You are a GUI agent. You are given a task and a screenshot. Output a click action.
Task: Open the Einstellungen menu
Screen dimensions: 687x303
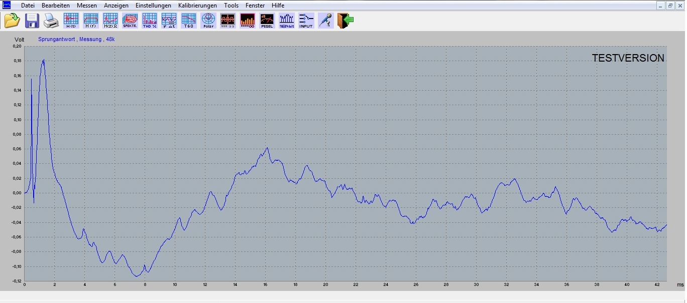coord(153,6)
